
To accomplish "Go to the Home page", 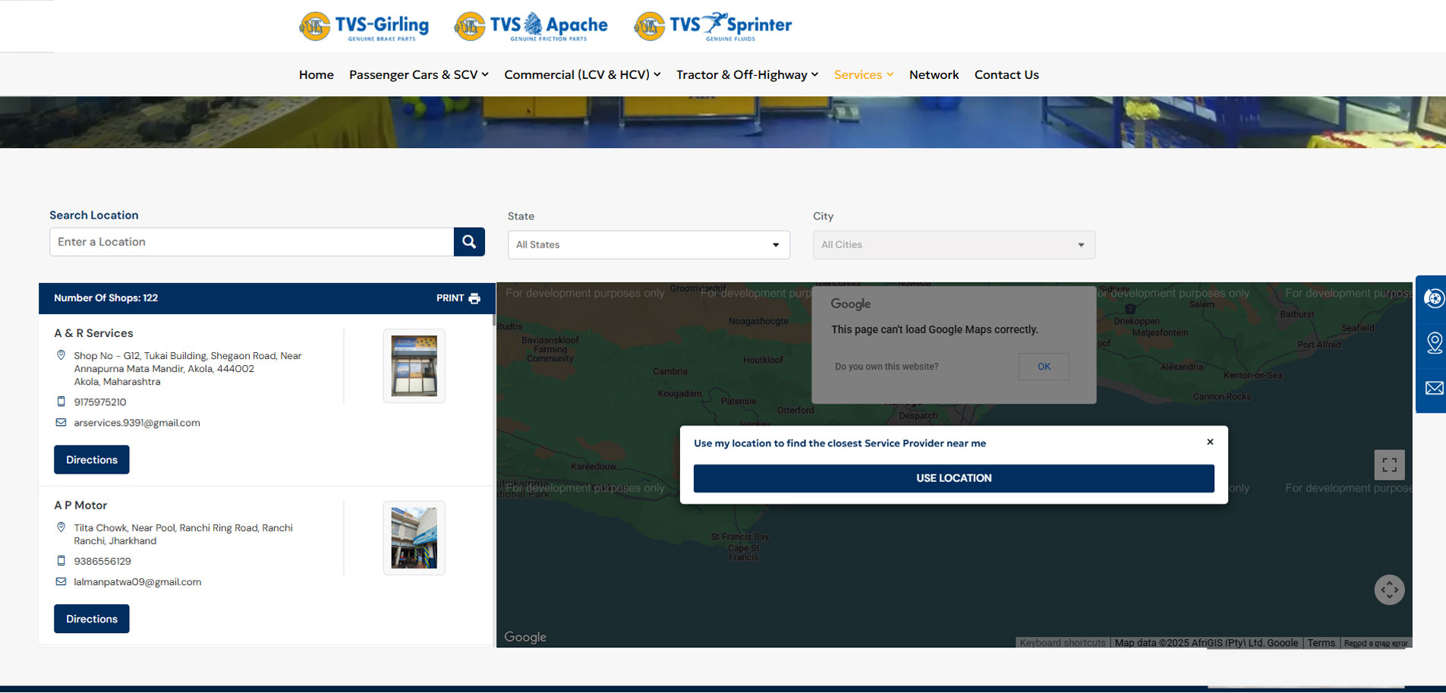I will click(317, 74).
